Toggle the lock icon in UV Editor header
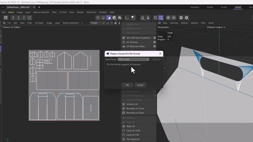The width and height of the screenshot is (253, 142). coord(111,23)
